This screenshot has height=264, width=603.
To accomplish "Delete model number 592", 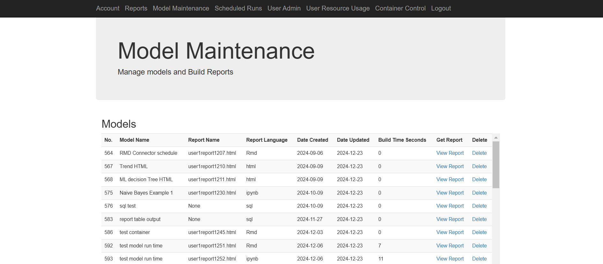I will coord(479,246).
